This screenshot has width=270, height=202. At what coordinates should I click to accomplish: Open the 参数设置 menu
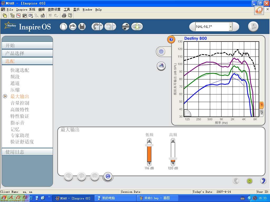point(54,10)
